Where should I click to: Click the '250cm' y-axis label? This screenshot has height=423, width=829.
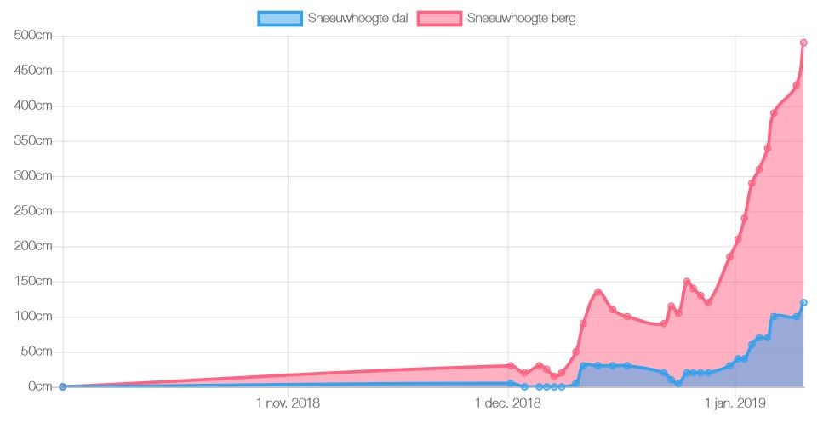pyautogui.click(x=34, y=211)
